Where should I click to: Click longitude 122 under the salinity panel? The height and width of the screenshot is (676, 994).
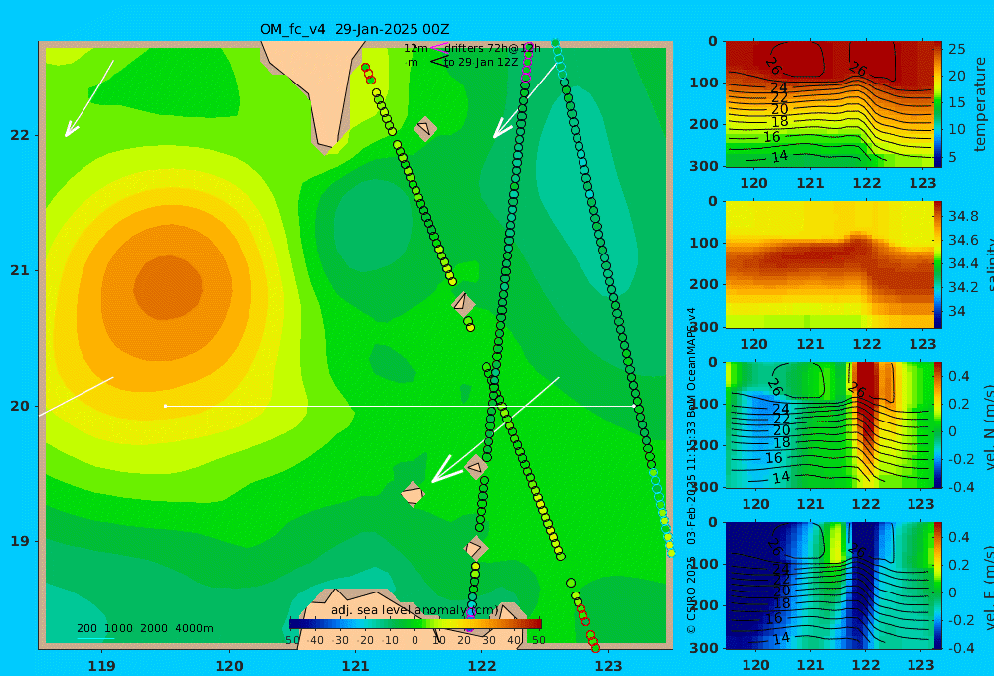pyautogui.click(x=867, y=344)
